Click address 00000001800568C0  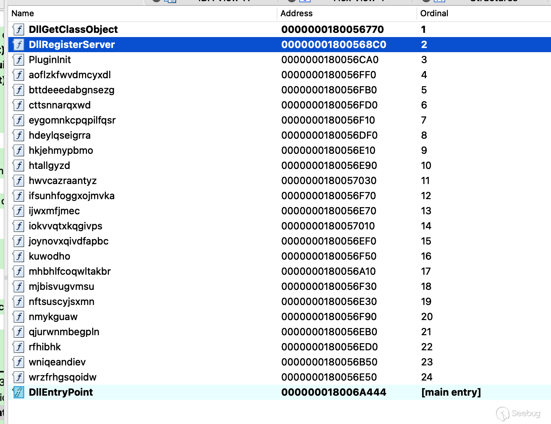coord(334,44)
